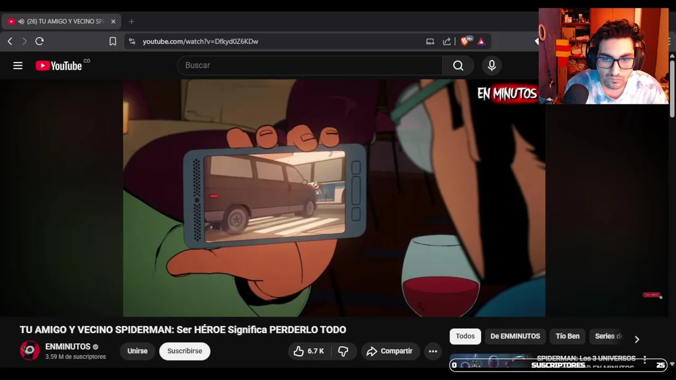Start voice search with the microphone icon

click(492, 65)
